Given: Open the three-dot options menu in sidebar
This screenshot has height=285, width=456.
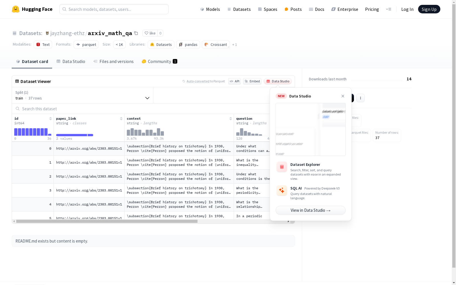Looking at the screenshot, I should (361, 98).
